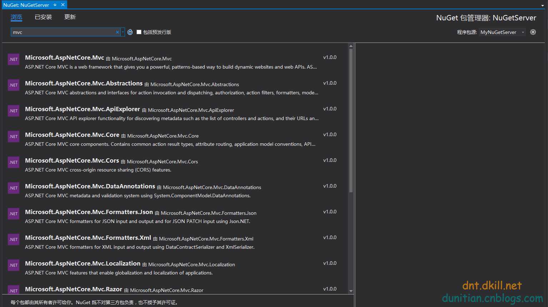Open the search history dropdown arrow
The image size is (548, 307).
click(123, 32)
